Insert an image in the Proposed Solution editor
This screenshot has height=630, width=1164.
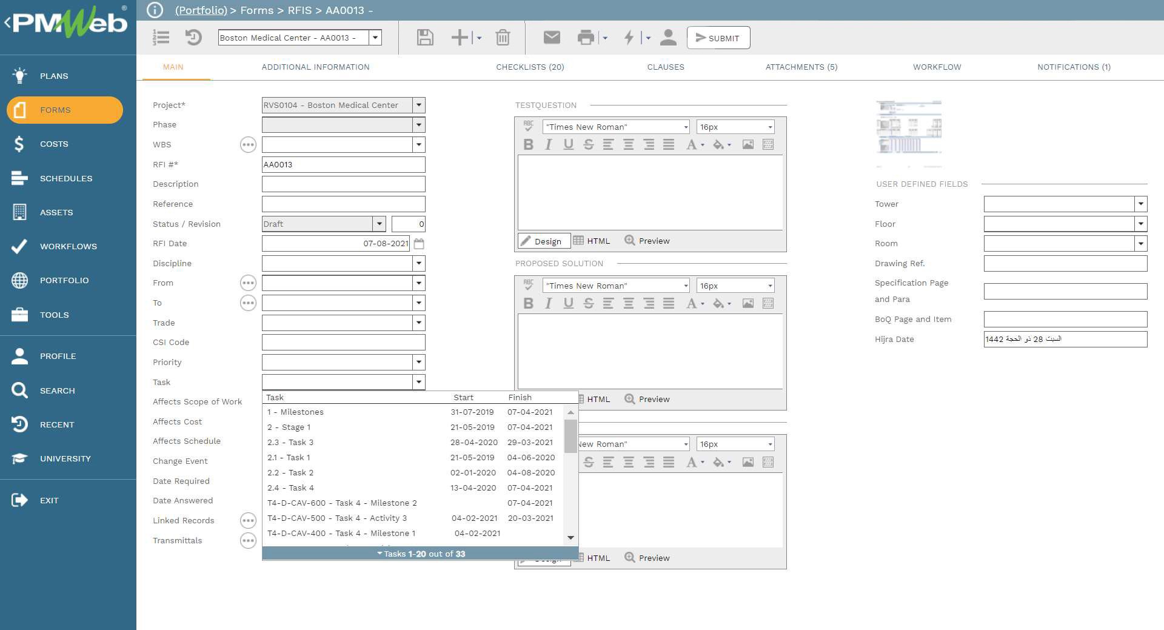748,303
